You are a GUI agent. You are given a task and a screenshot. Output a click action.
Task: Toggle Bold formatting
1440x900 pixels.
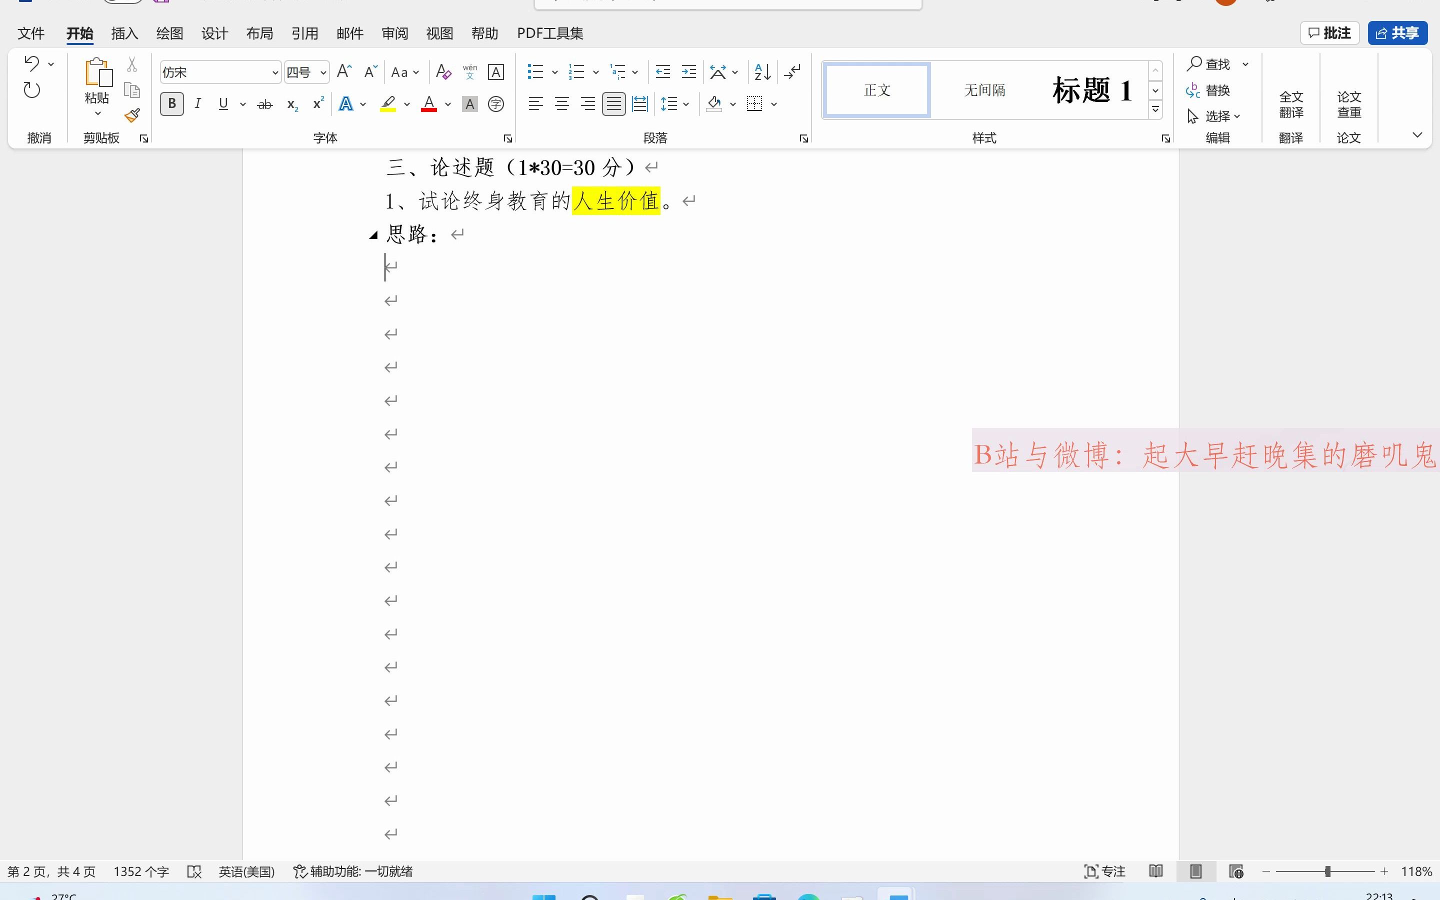172,104
